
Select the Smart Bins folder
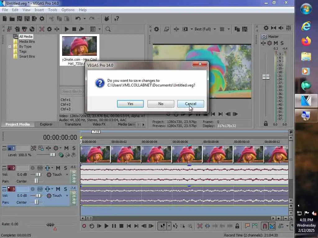[x=27, y=56]
